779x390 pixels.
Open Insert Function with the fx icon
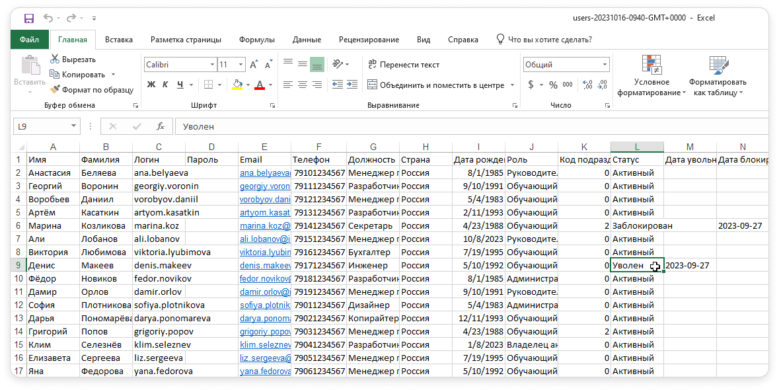[x=160, y=127]
